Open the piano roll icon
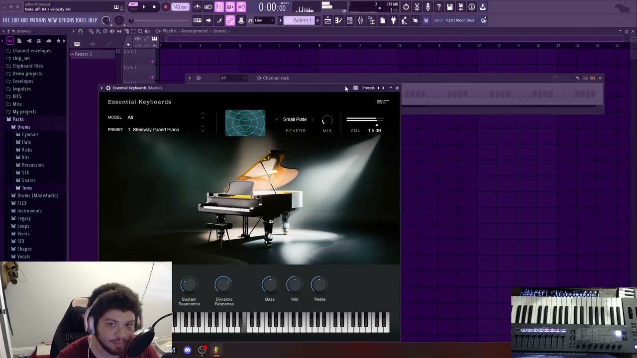Image resolution: width=637 pixels, height=358 pixels. pyautogui.click(x=338, y=20)
